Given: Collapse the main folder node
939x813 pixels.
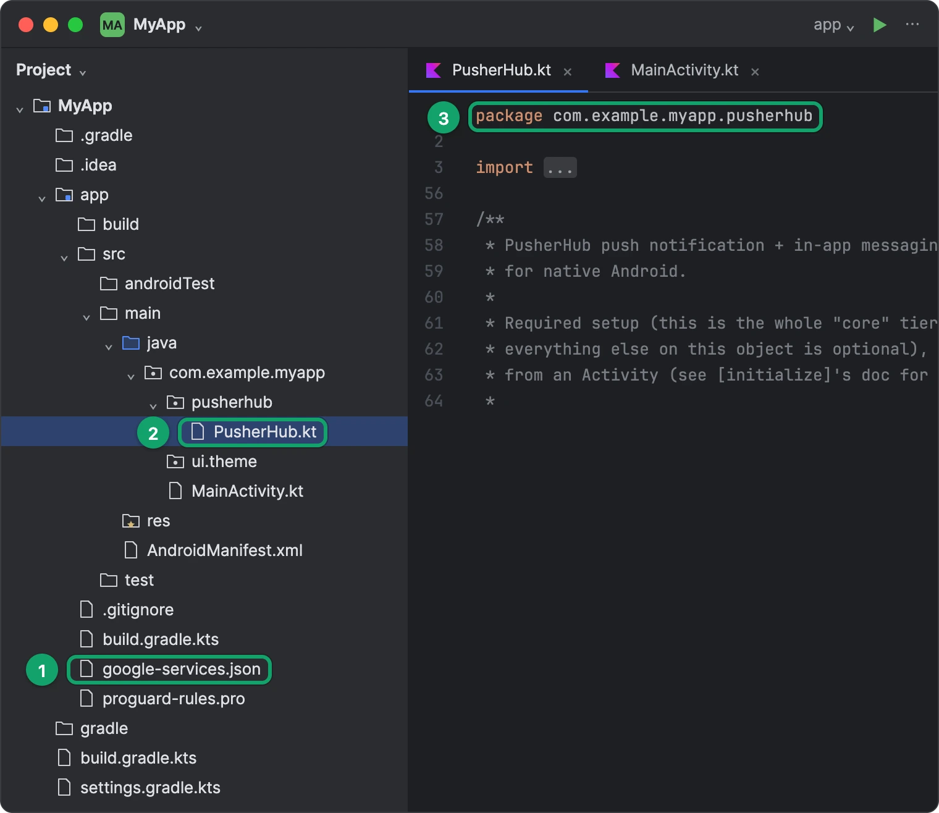Looking at the screenshot, I should pyautogui.click(x=86, y=317).
